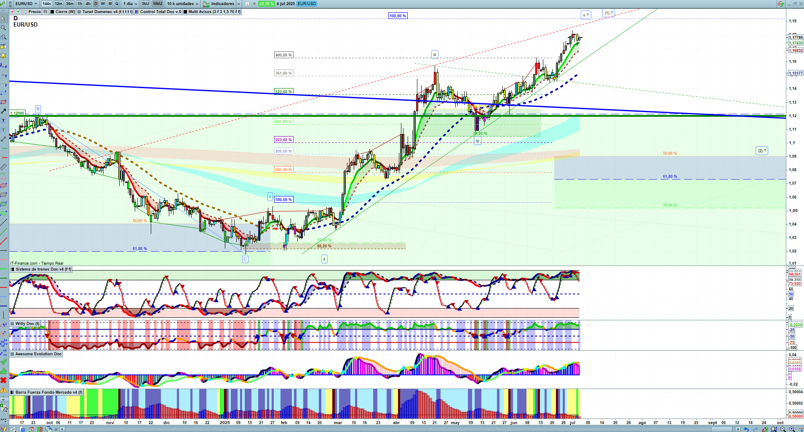Open the '1 día' timeframe dropdown

pyautogui.click(x=130, y=4)
